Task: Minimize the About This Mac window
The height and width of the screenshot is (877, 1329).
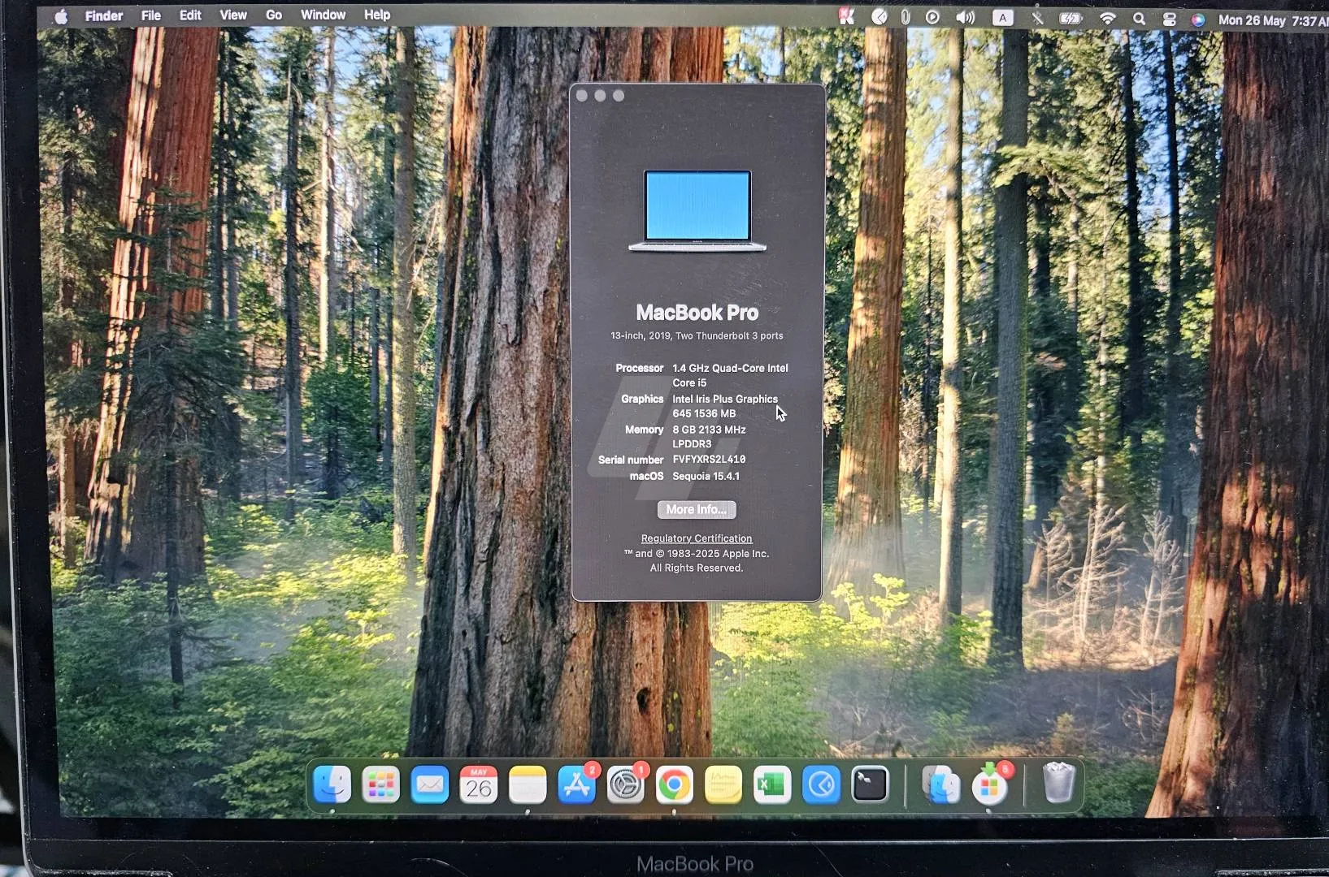Action: tap(600, 96)
